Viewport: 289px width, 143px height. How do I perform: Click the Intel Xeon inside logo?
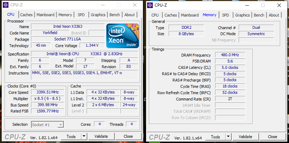pyautogui.click(x=122, y=36)
